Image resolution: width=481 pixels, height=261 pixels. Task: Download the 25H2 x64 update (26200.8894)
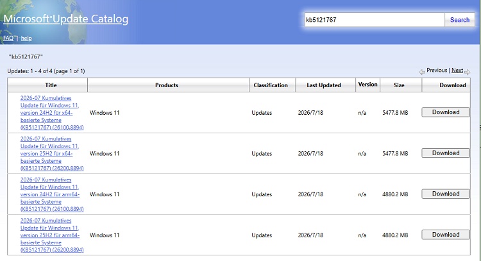point(446,153)
